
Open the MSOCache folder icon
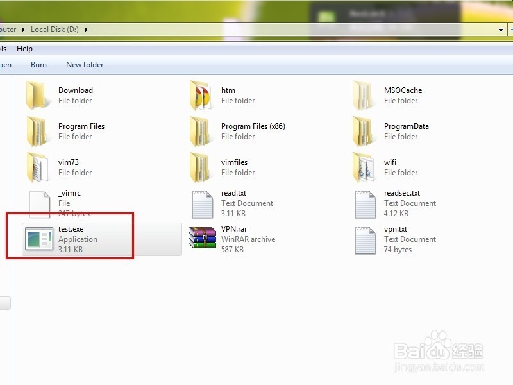[364, 95]
